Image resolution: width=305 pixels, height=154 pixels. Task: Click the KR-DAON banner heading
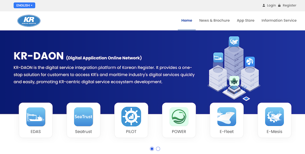[39, 56]
